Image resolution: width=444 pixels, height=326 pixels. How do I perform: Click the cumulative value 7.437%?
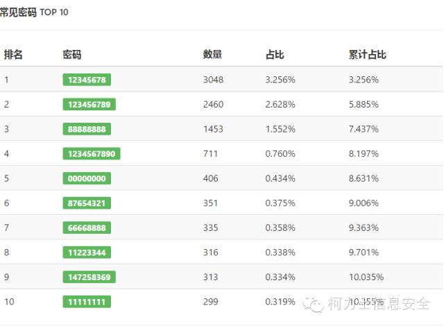pos(364,129)
